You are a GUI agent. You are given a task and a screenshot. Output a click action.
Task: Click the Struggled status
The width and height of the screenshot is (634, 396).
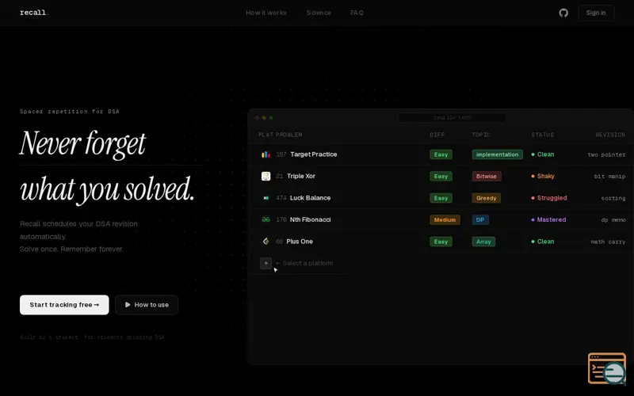tap(549, 198)
